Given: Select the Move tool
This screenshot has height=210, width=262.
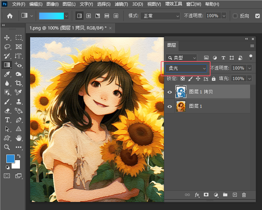Looking at the screenshot, I should (7, 38).
